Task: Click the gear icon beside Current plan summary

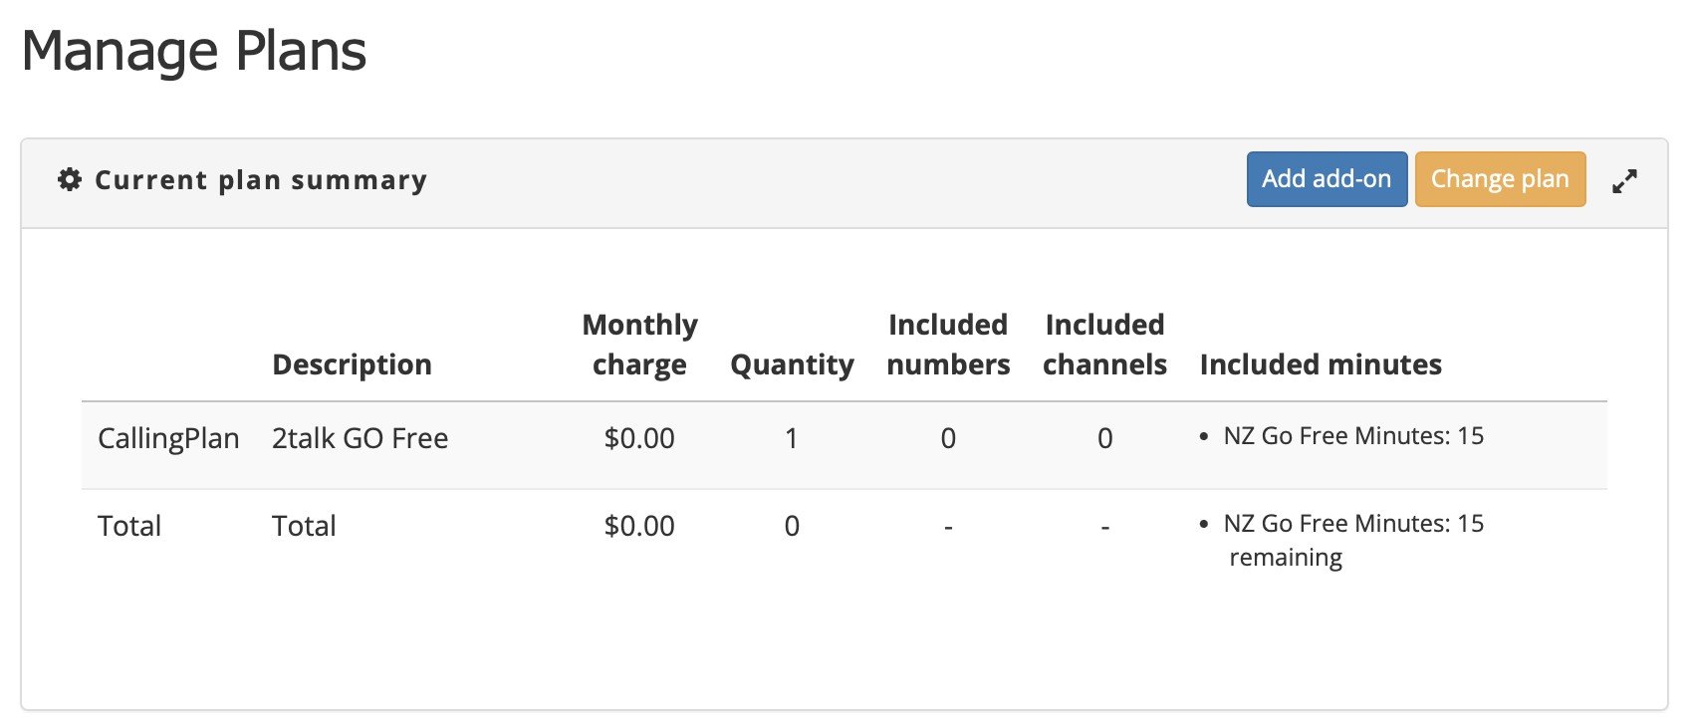Action: [70, 180]
